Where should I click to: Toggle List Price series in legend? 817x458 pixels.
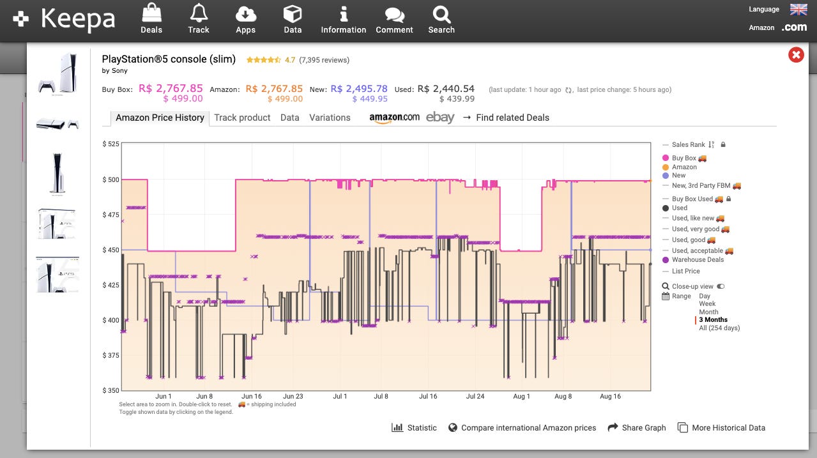681,271
